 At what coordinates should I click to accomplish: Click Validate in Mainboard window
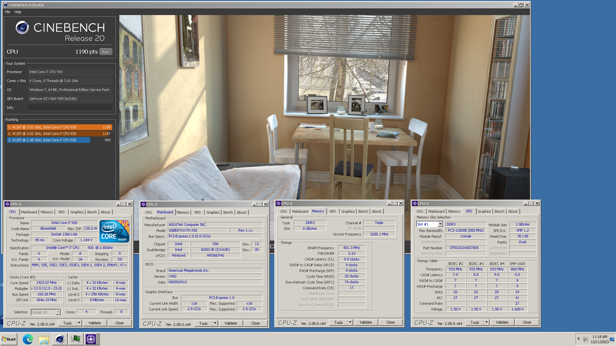(x=231, y=324)
